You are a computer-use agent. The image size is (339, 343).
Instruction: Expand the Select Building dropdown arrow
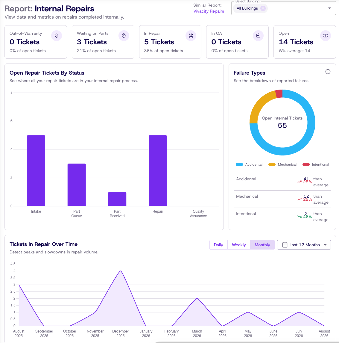330,8
